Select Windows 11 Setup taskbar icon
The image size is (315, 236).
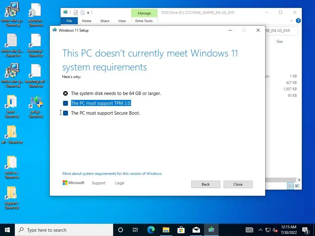[211, 230]
